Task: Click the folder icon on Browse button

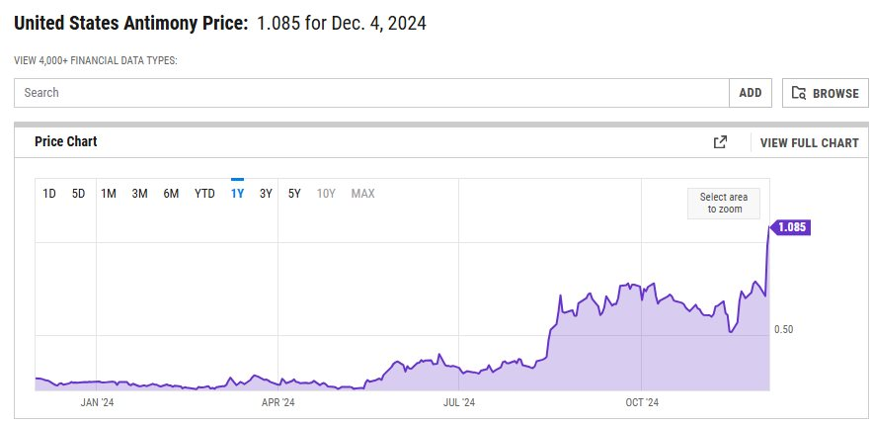Action: [x=799, y=93]
